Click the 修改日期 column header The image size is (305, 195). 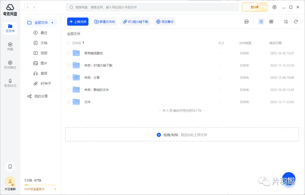[x=275, y=43]
